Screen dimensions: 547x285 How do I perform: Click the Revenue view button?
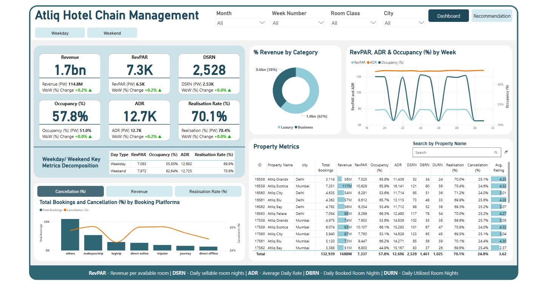(139, 191)
